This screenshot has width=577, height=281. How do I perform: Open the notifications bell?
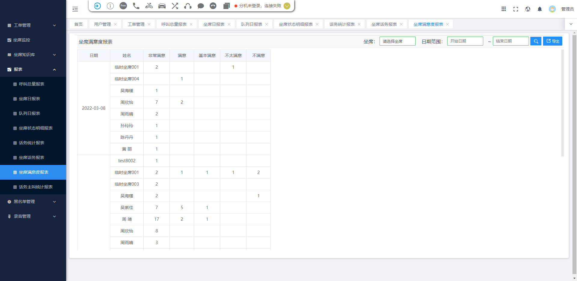point(540,9)
